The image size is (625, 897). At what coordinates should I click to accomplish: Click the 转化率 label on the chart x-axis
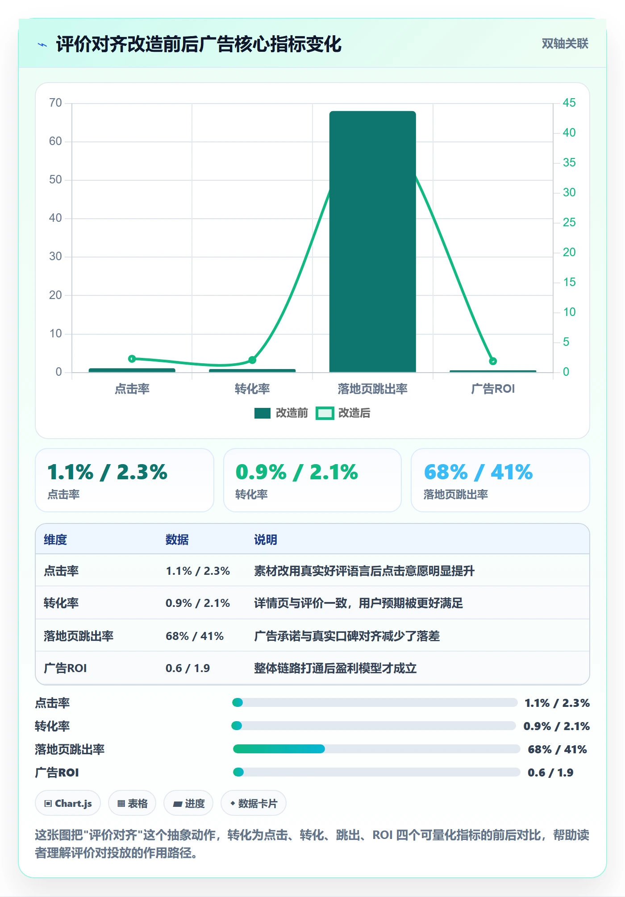(x=252, y=389)
